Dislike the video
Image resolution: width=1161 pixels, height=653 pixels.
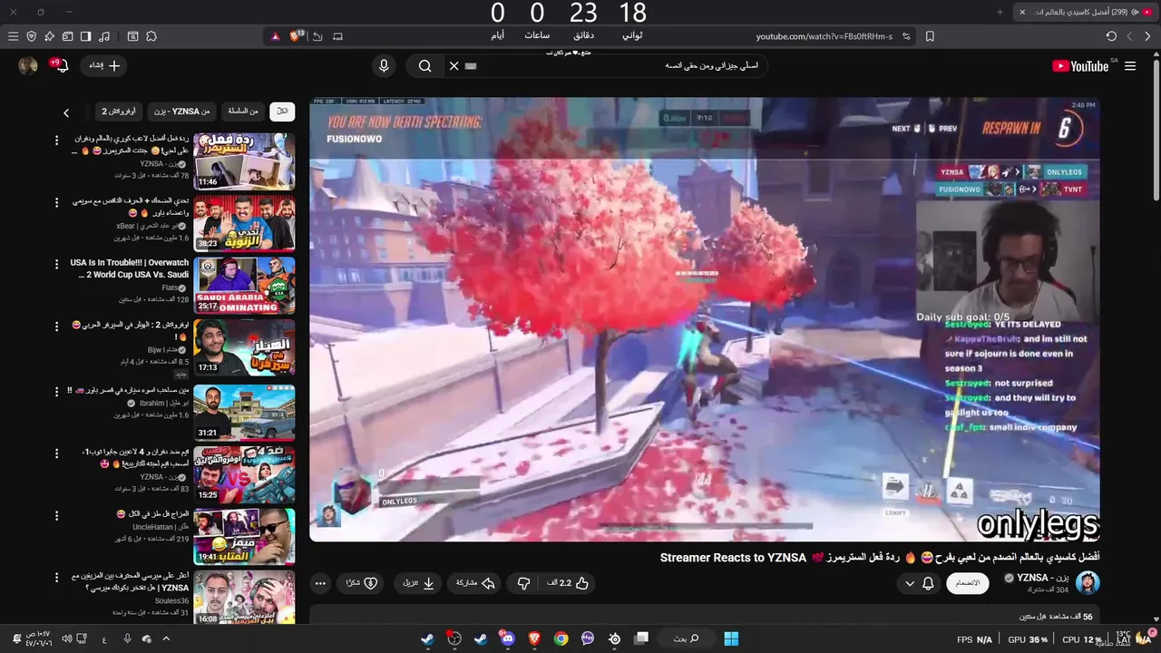click(x=523, y=583)
